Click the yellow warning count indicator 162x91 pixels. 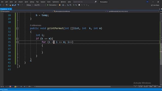(x=16, y=86)
